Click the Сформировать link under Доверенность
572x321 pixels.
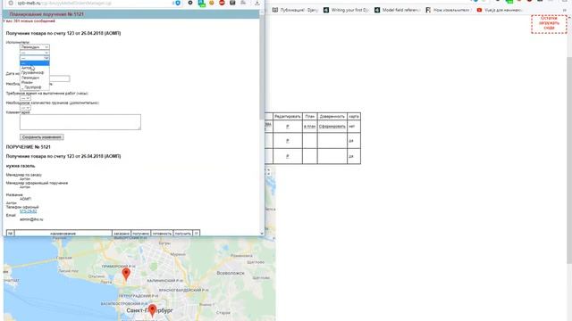(332, 127)
